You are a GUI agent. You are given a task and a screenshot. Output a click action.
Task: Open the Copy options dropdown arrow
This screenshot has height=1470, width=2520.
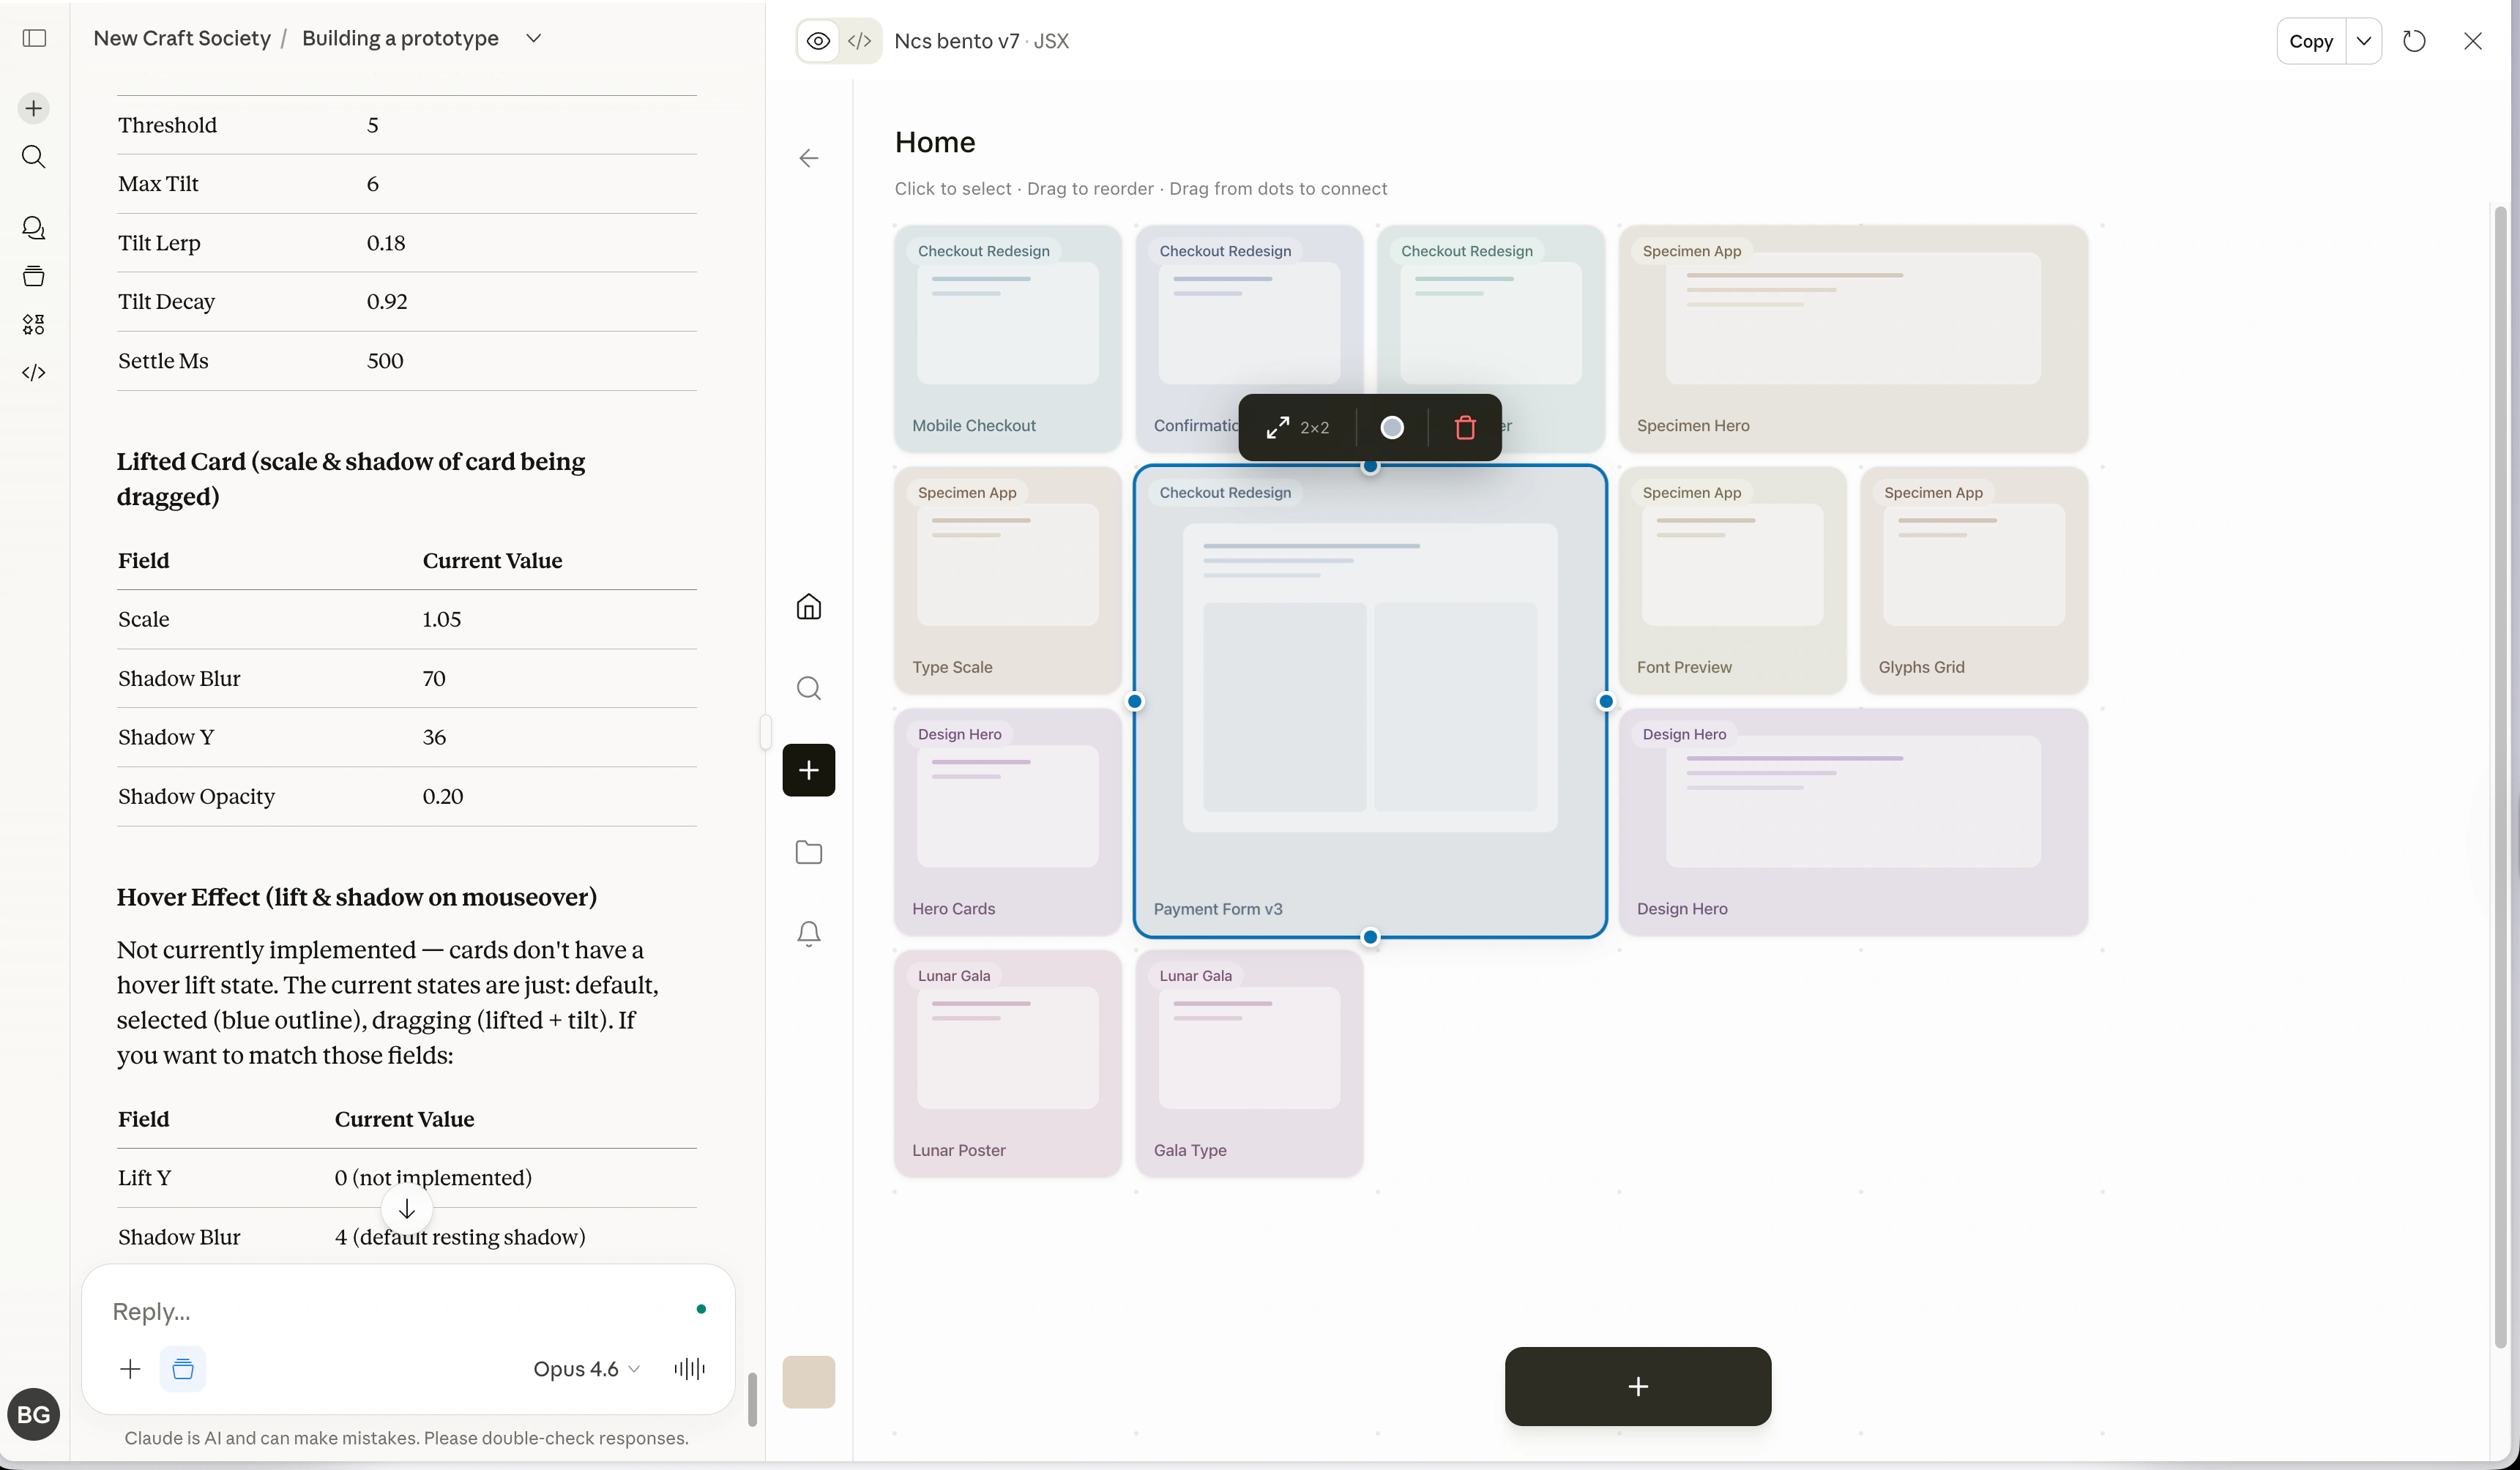pos(2364,41)
